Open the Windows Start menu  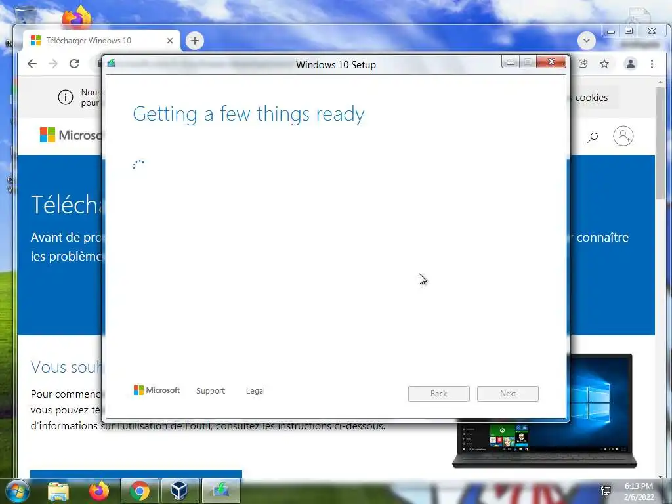click(x=17, y=491)
